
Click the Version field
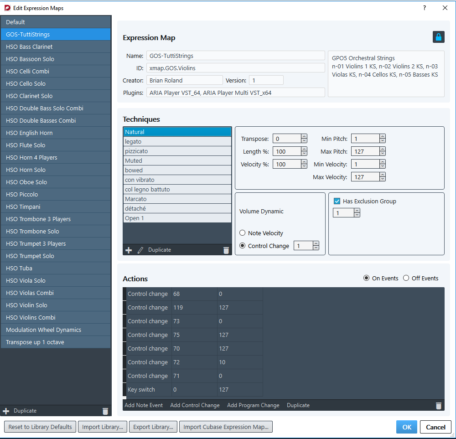266,80
